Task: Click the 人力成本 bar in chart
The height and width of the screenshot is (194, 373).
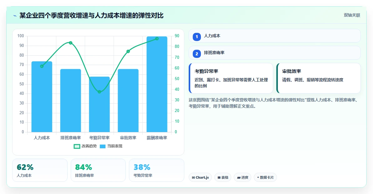Action: (x=42, y=97)
